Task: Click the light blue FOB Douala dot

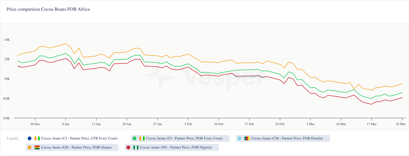Action: point(239,138)
